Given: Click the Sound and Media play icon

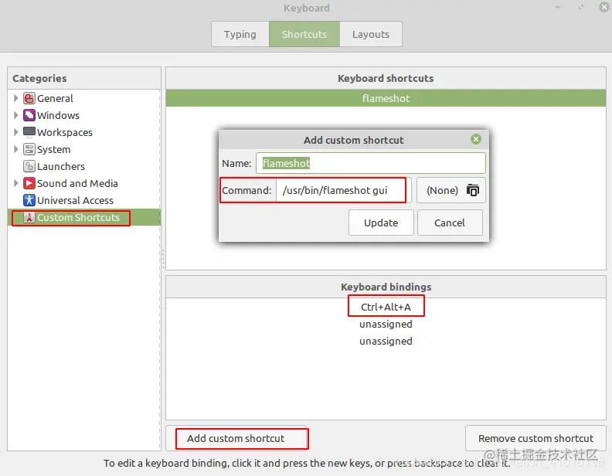Looking at the screenshot, I should [29, 183].
